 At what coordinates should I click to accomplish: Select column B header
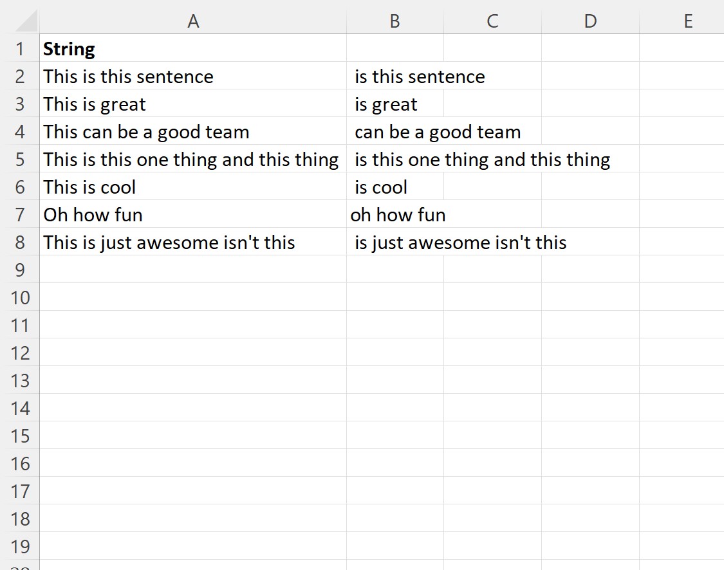[394, 21]
